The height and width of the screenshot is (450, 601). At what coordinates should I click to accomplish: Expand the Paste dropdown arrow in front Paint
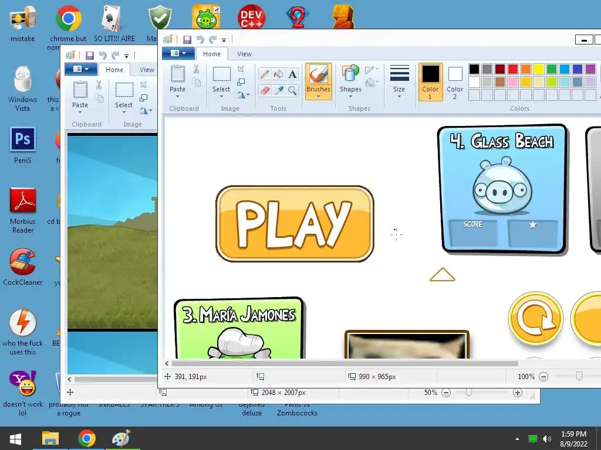click(177, 97)
